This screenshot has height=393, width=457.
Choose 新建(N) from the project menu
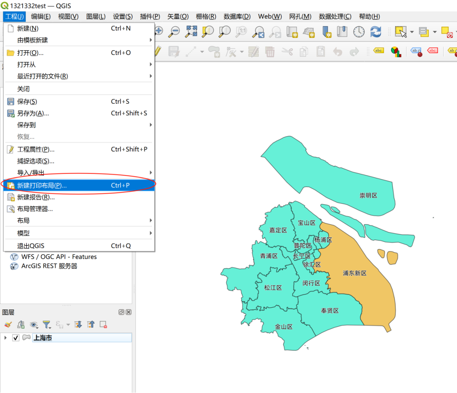79,28
